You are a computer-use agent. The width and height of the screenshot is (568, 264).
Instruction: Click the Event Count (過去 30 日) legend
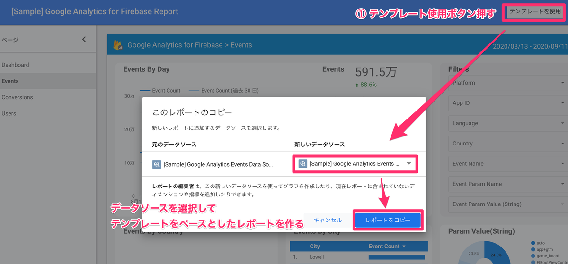[x=224, y=91]
